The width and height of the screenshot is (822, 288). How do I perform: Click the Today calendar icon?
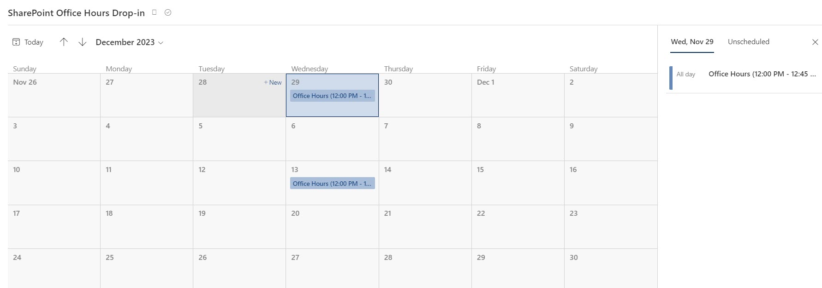tap(16, 42)
